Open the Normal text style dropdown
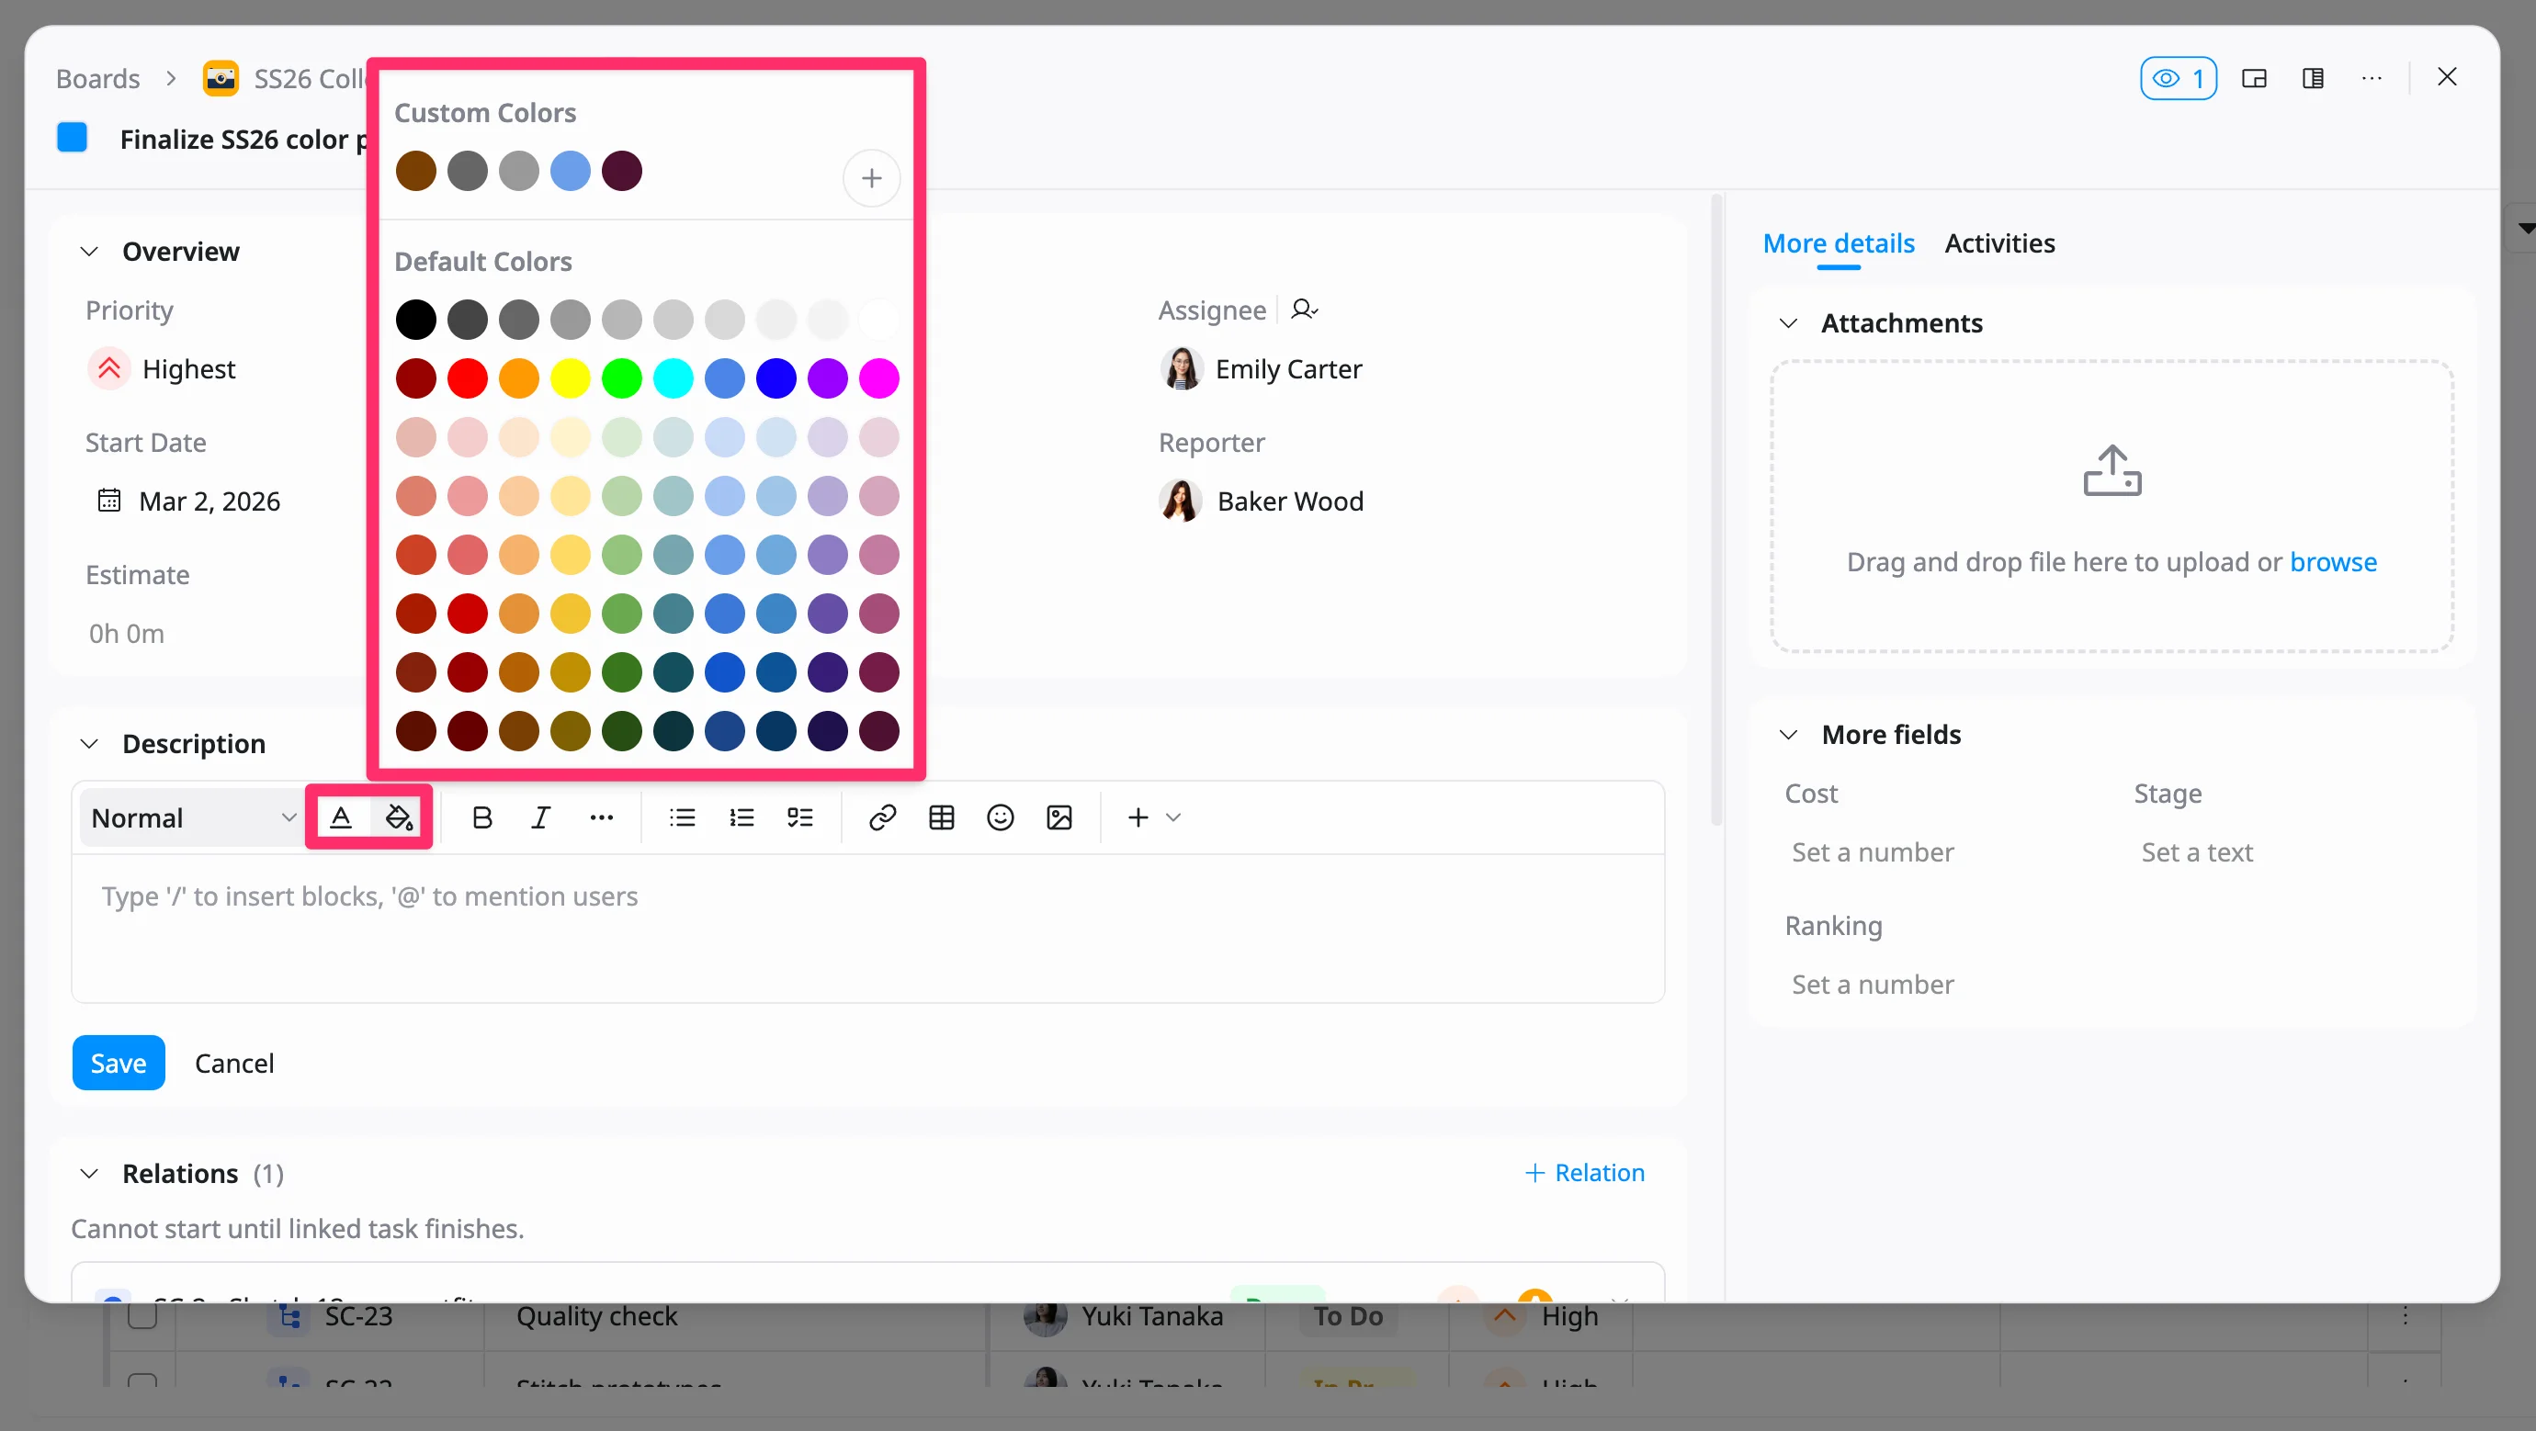2536x1431 pixels. [x=193, y=817]
